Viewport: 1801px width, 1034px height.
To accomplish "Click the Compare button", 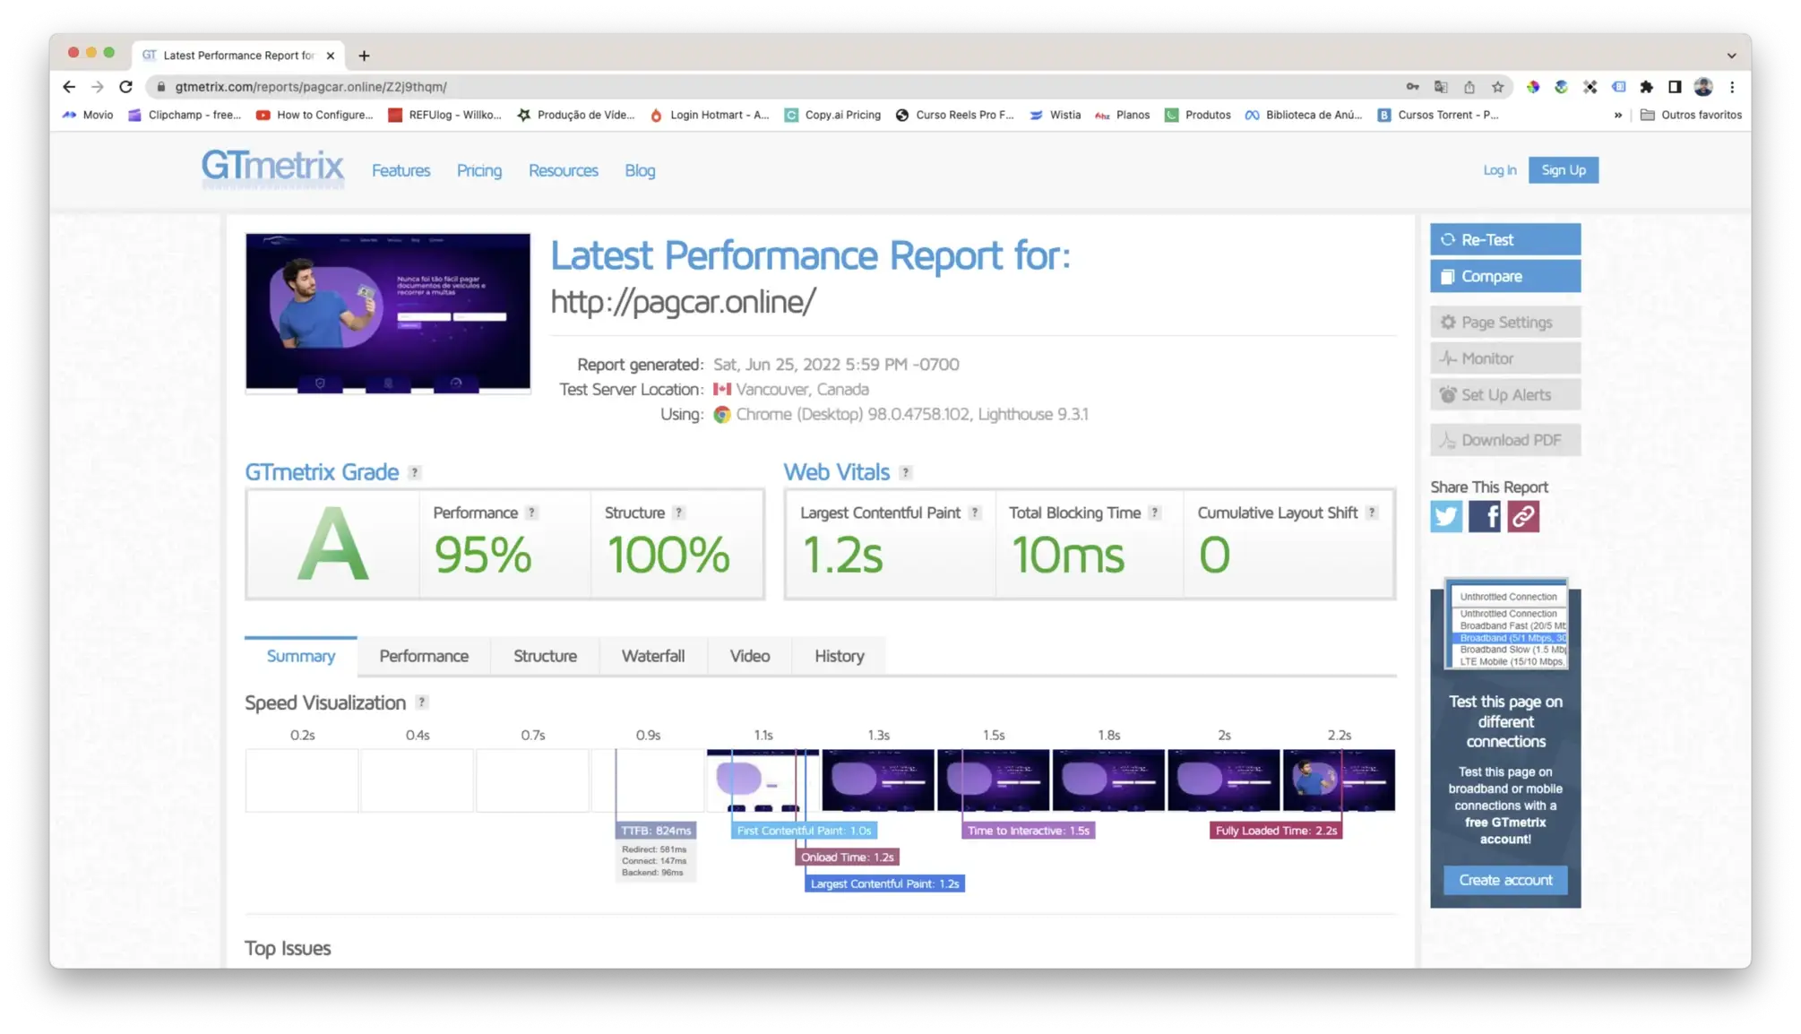I will click(1505, 276).
